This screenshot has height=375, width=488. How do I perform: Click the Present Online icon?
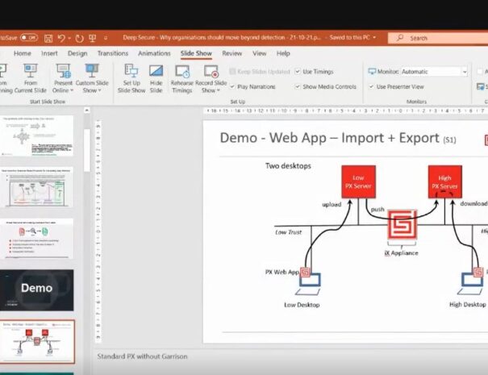[x=63, y=71]
